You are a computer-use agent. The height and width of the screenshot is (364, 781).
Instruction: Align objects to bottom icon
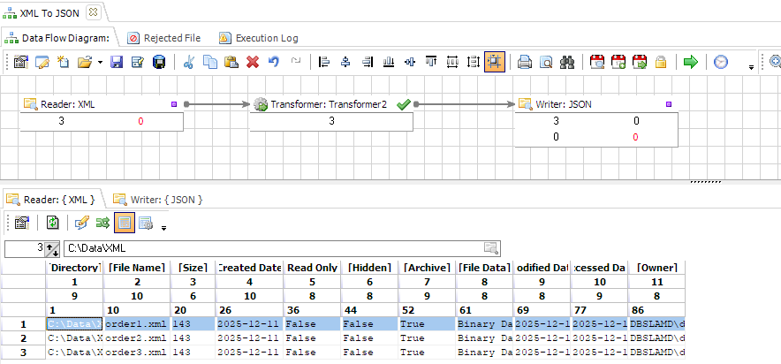[389, 62]
